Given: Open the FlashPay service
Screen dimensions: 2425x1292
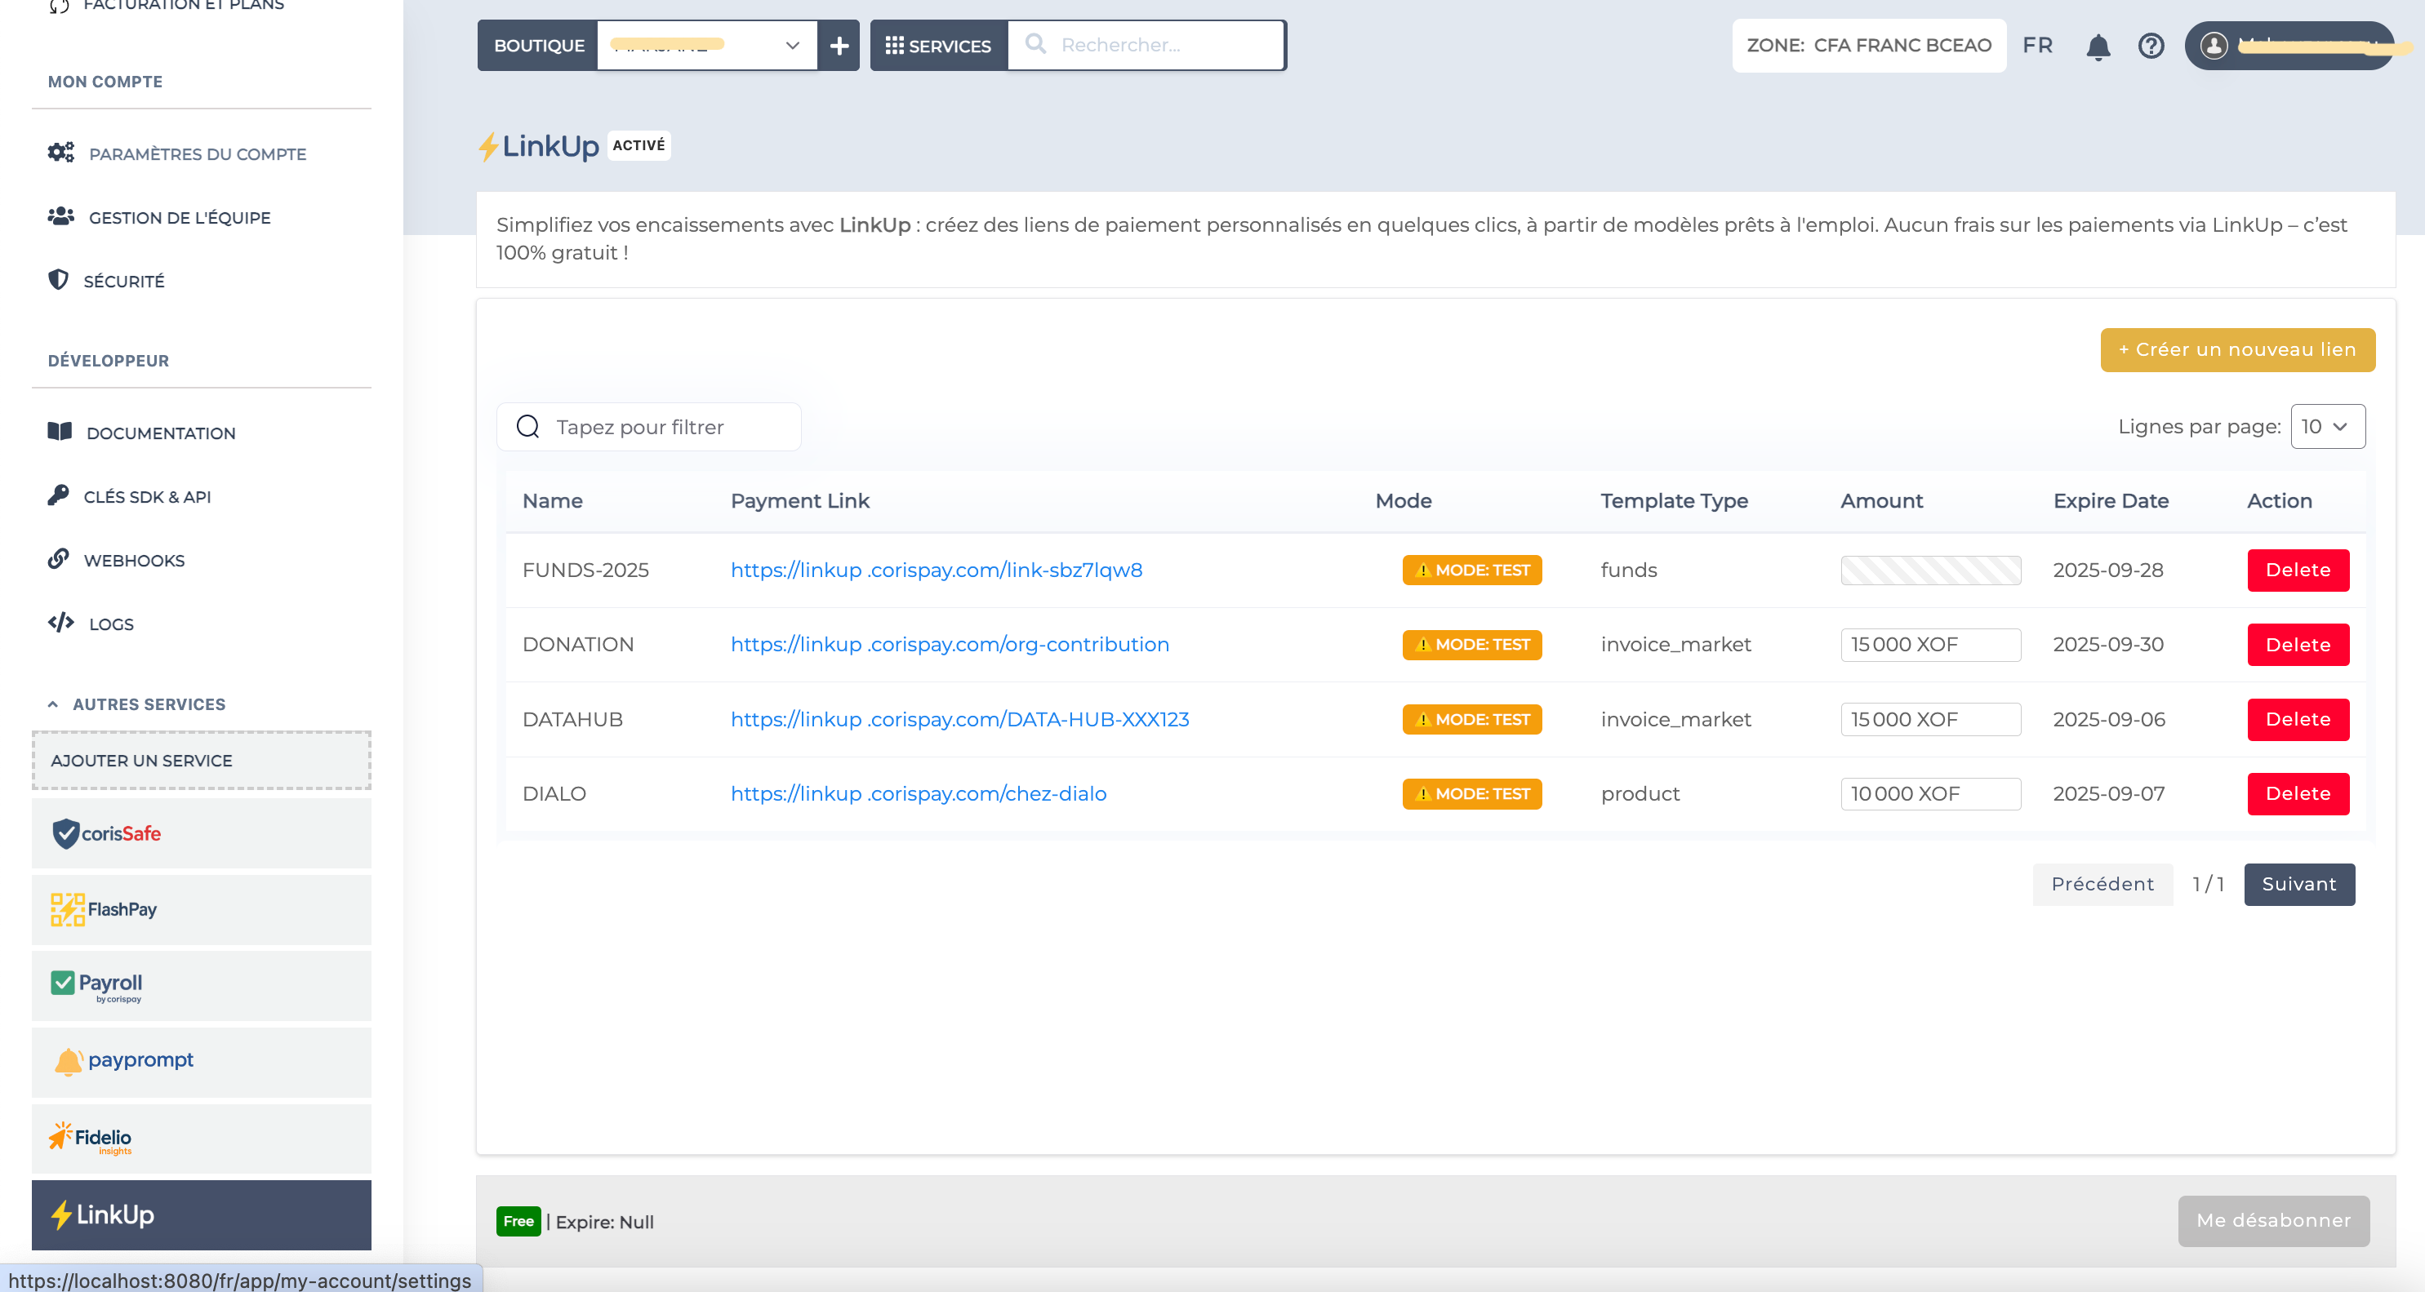Looking at the screenshot, I should 202,909.
